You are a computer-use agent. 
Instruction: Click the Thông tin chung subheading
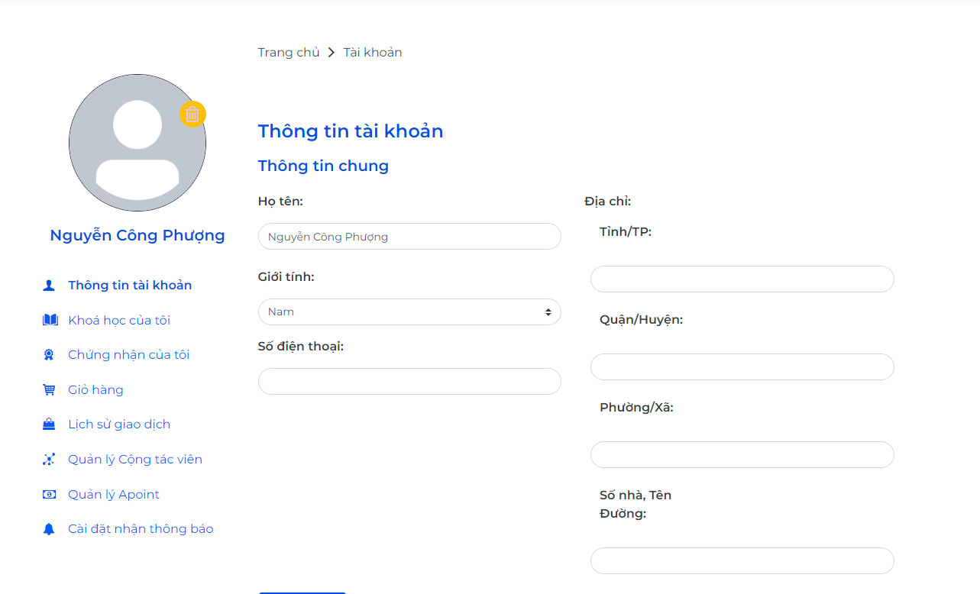click(x=323, y=166)
